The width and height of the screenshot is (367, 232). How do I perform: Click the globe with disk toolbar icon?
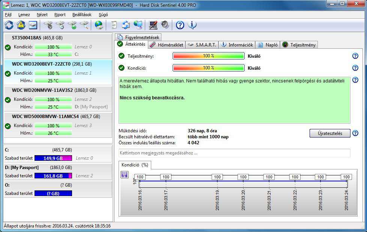pos(99,25)
